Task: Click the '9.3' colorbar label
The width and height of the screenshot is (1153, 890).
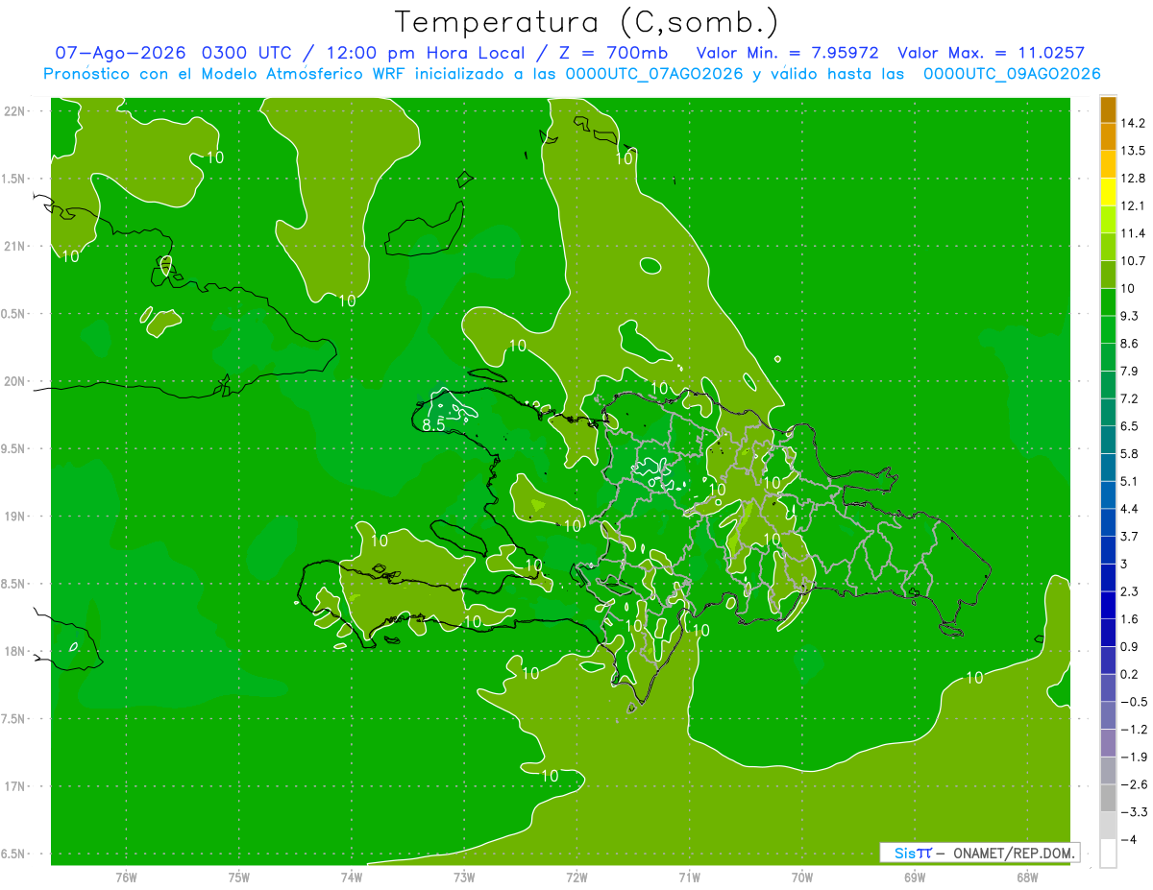Action: [x=1131, y=316]
